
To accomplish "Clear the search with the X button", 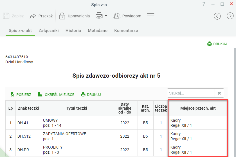I will pyautogui.click(x=219, y=93).
